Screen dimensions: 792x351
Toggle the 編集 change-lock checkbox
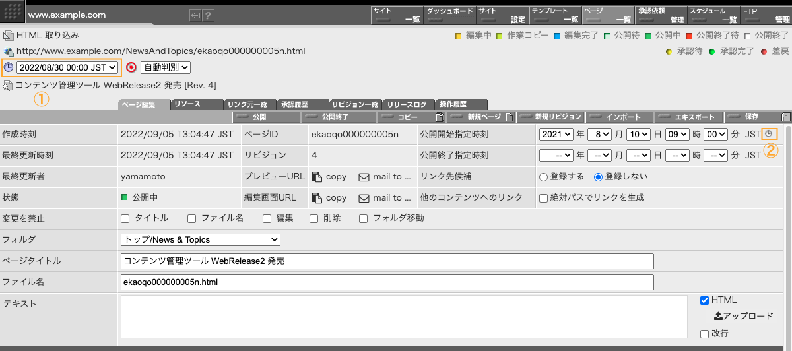(x=267, y=218)
